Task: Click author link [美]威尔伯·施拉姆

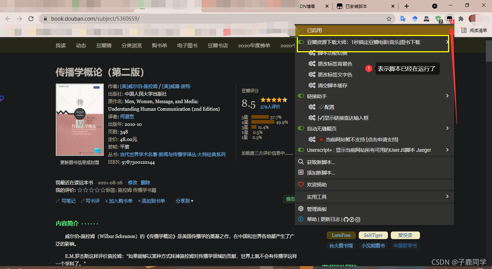Action: (x=139, y=86)
